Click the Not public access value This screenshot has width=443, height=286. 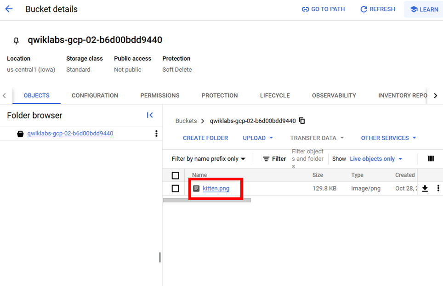(127, 69)
